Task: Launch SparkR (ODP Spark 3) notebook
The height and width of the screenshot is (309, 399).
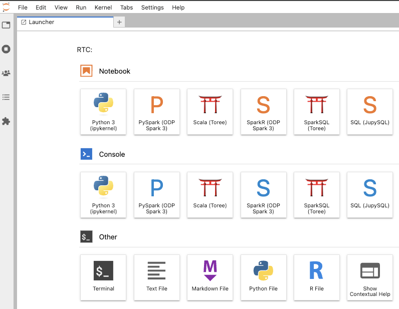Action: (x=263, y=112)
